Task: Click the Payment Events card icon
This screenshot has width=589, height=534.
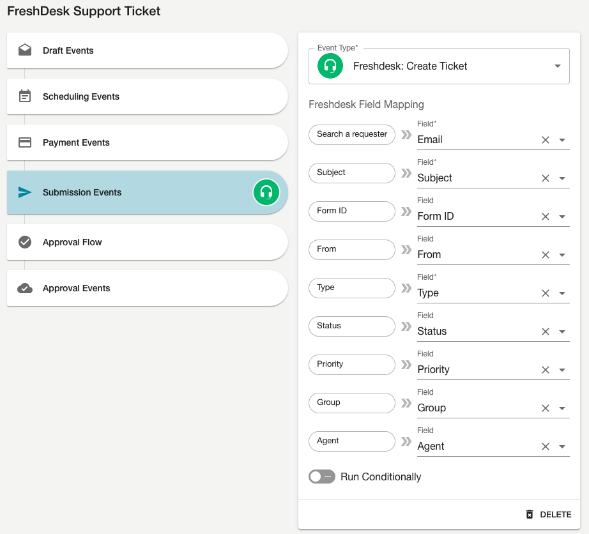Action: 25,142
